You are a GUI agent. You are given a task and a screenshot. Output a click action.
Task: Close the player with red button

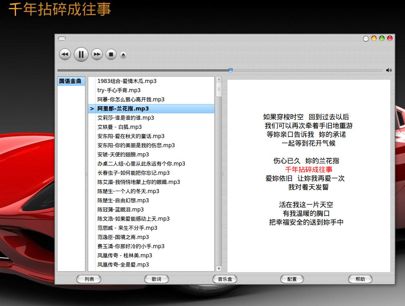[x=390, y=38]
